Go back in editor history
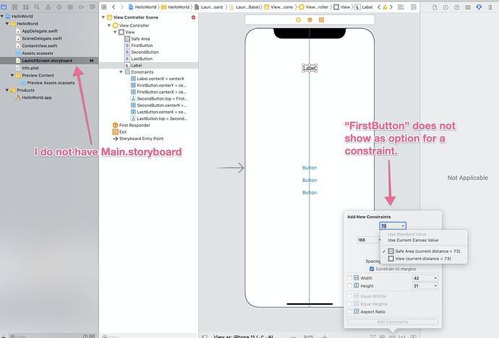This screenshot has width=499, height=338. [114, 6]
